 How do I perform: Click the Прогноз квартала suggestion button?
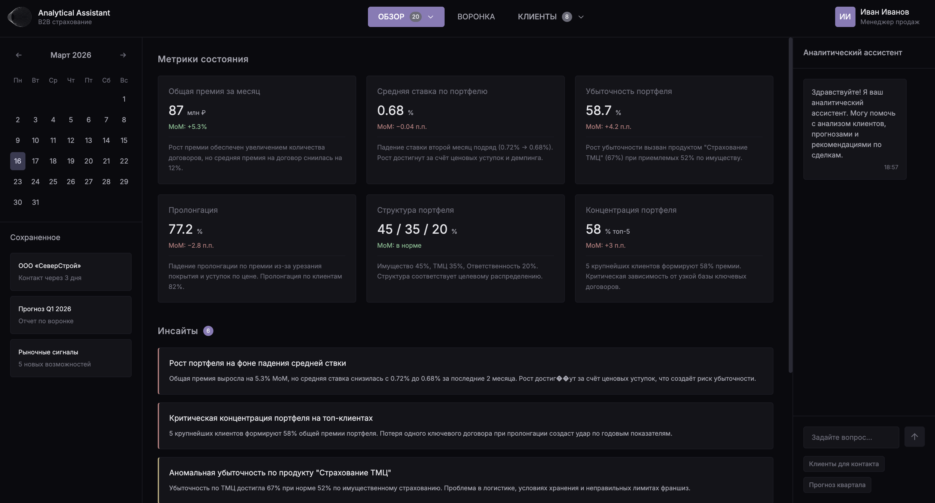[837, 485]
